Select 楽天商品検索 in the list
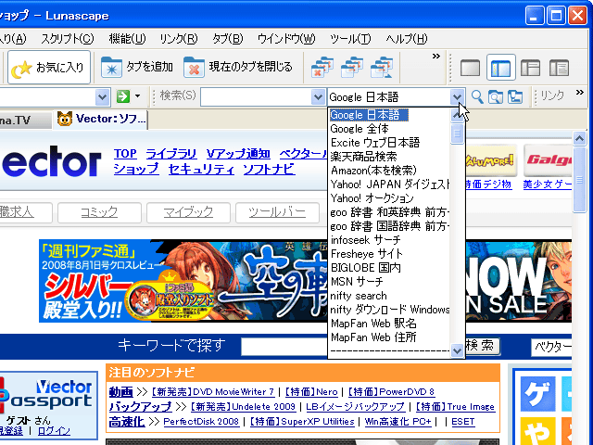The image size is (593, 445). (389, 157)
